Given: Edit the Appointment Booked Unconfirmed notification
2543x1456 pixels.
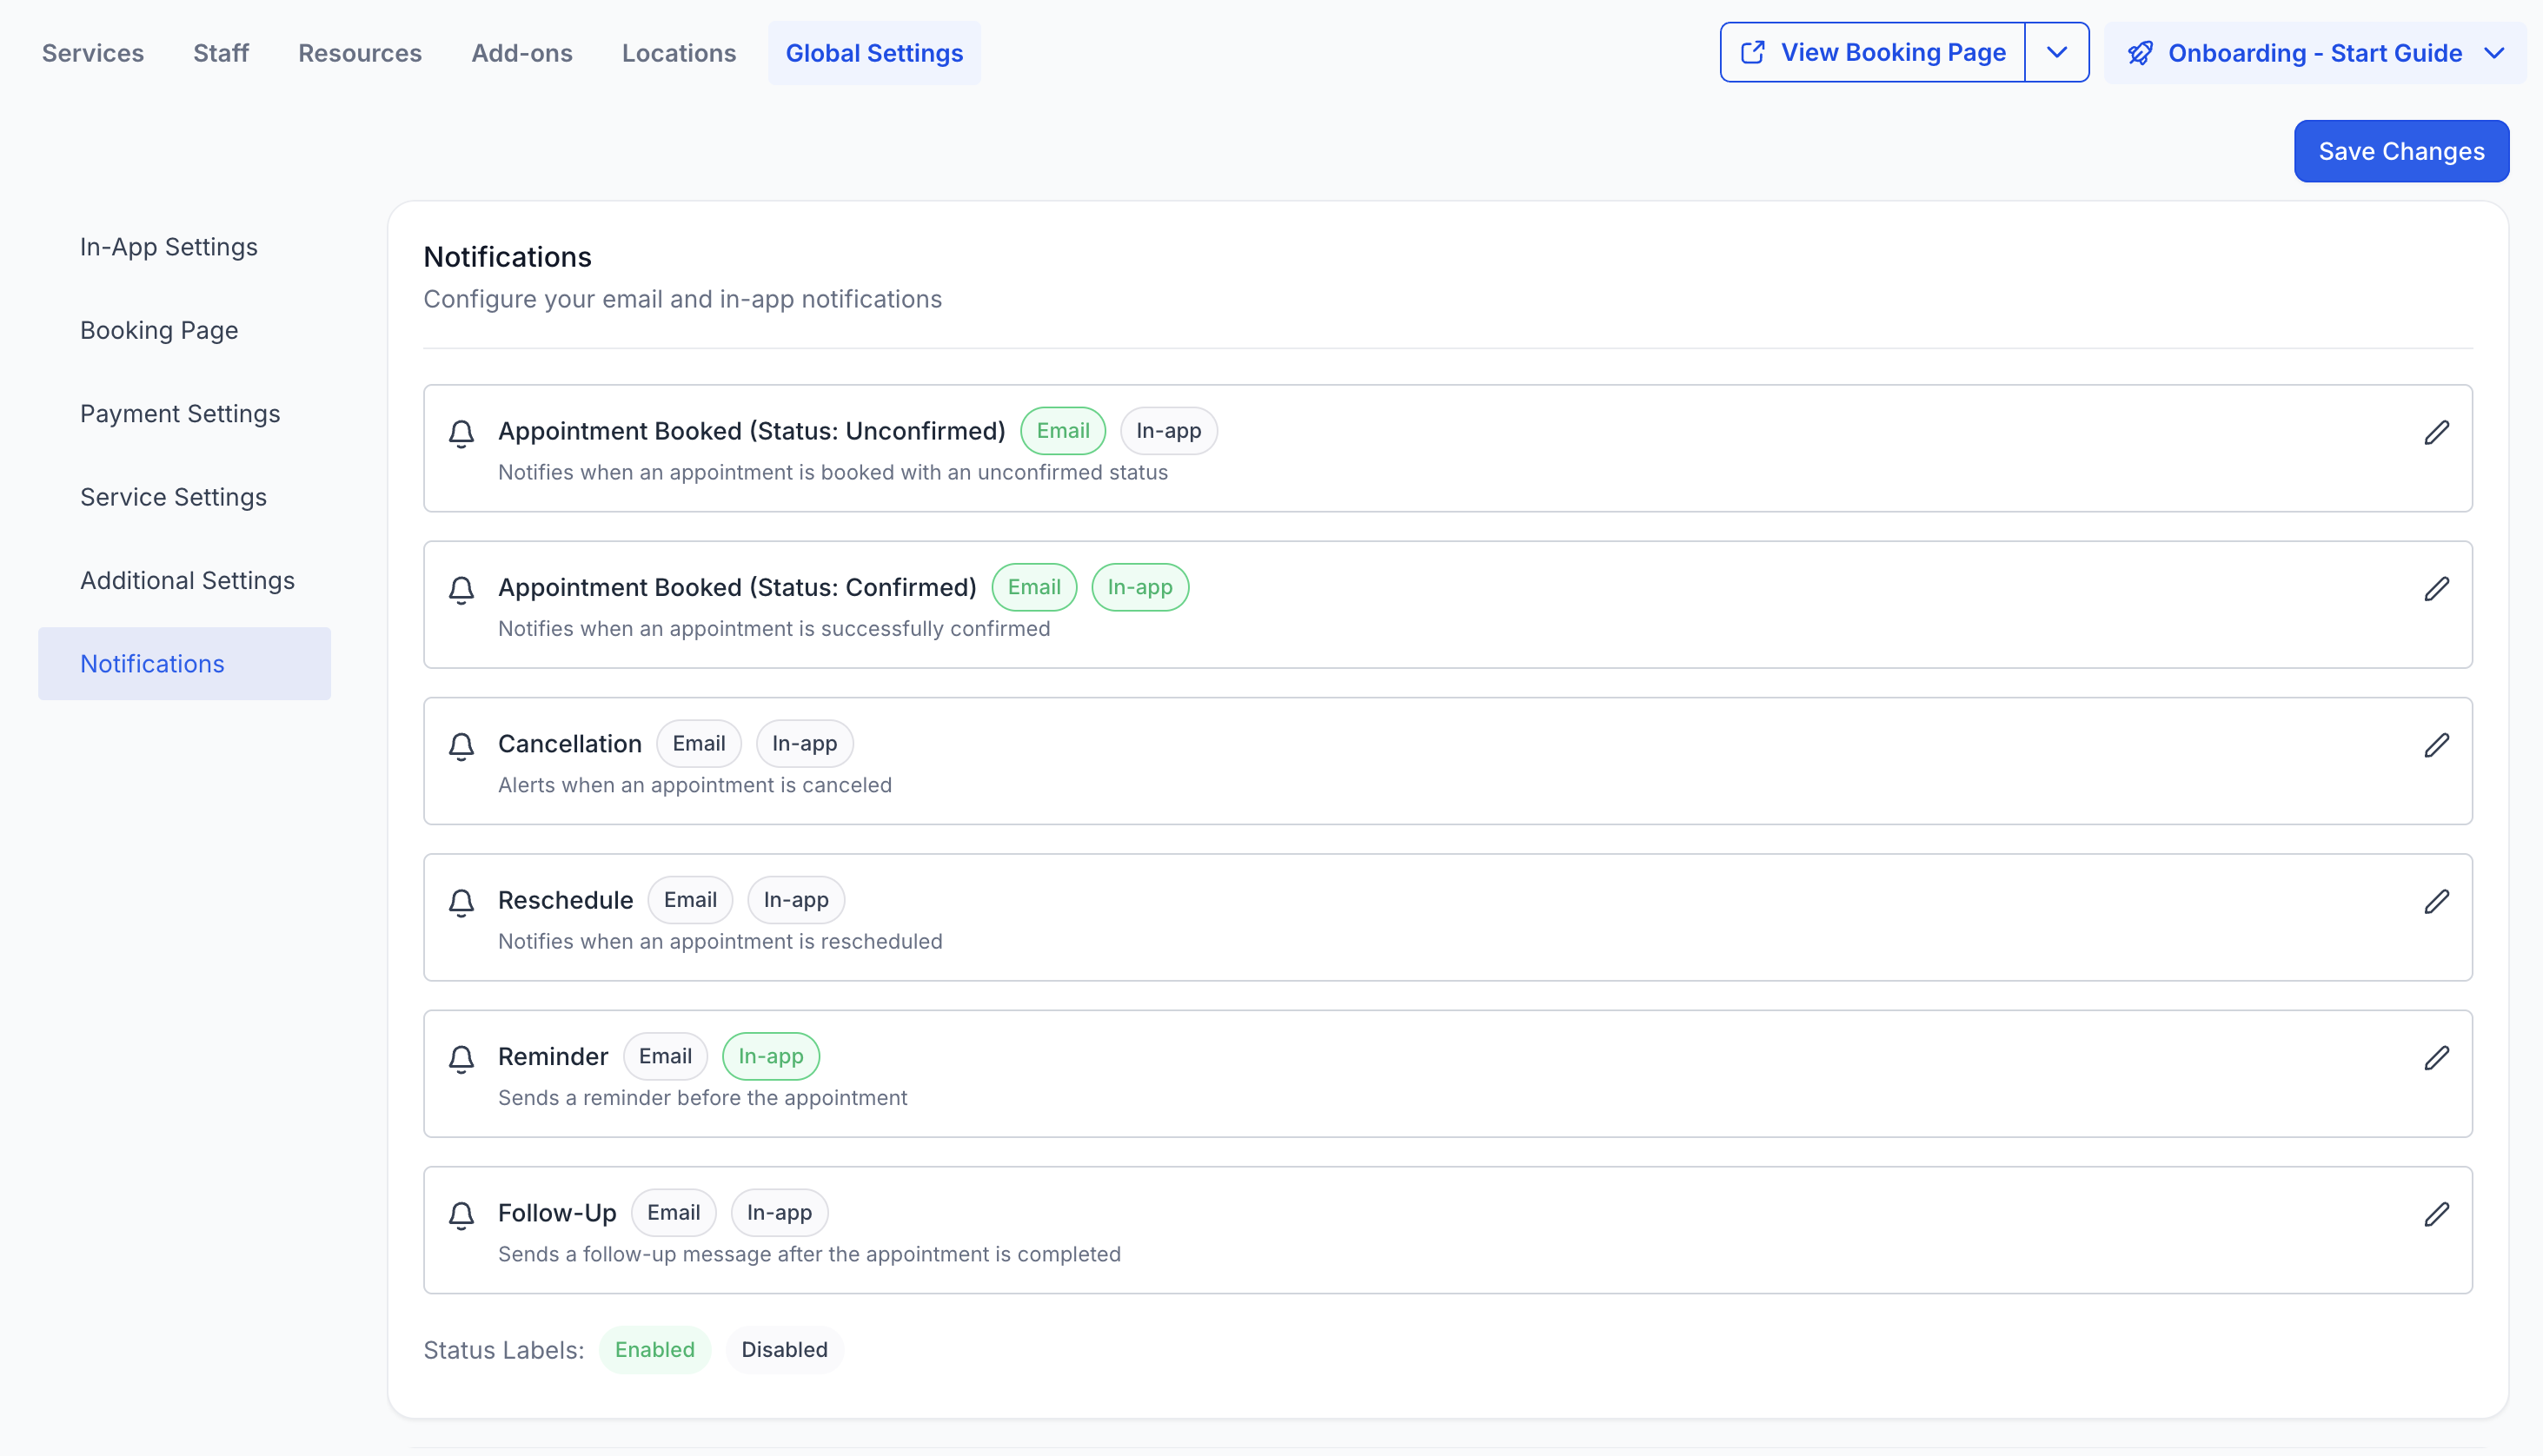Looking at the screenshot, I should point(2436,432).
